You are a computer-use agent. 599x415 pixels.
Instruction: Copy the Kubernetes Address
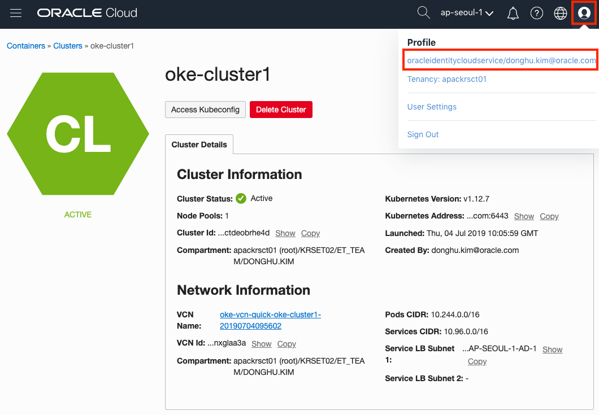[549, 216]
